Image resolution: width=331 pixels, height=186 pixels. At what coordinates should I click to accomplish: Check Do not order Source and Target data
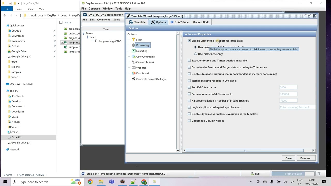point(189,67)
